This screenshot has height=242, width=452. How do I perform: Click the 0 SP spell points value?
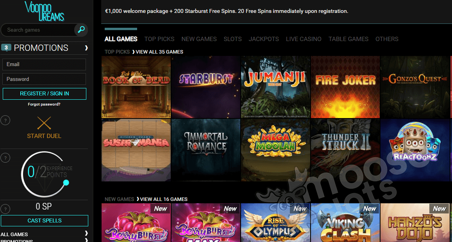point(44,206)
